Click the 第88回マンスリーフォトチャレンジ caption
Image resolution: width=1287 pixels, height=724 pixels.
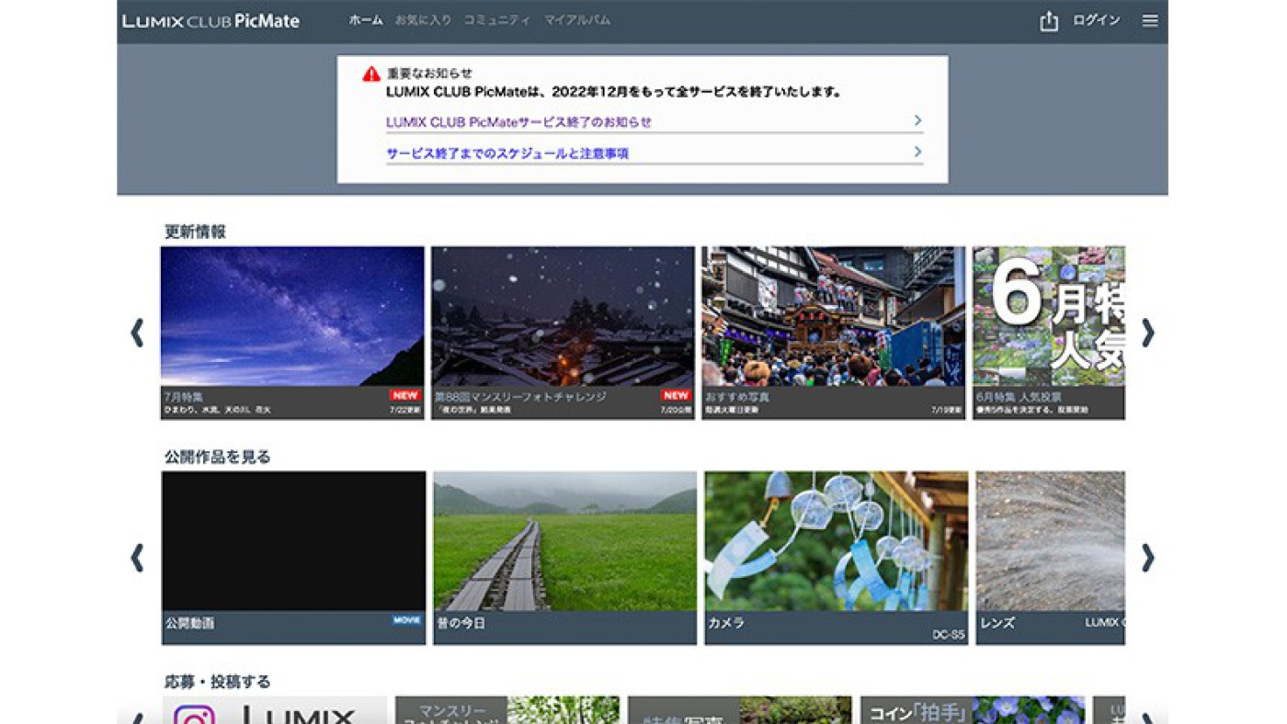click(x=520, y=397)
